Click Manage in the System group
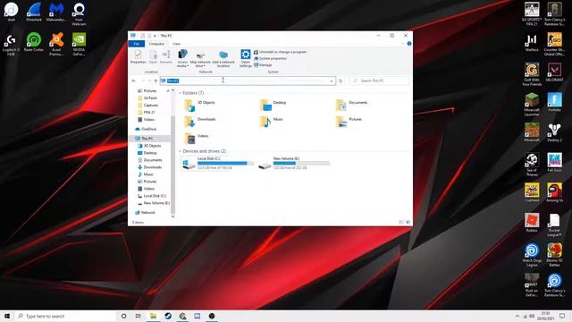Screen dimensions: 572x322 click(263, 65)
